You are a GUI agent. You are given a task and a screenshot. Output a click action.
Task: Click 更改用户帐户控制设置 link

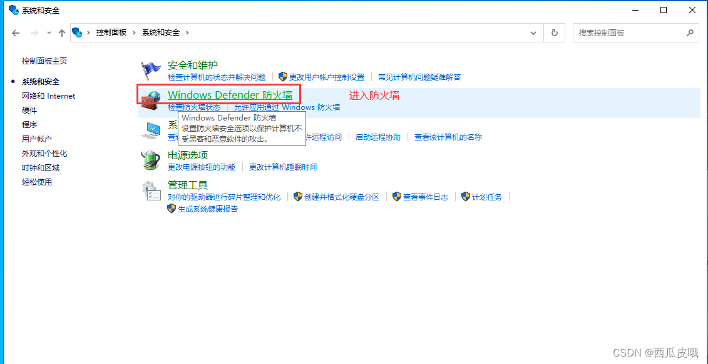(327, 77)
